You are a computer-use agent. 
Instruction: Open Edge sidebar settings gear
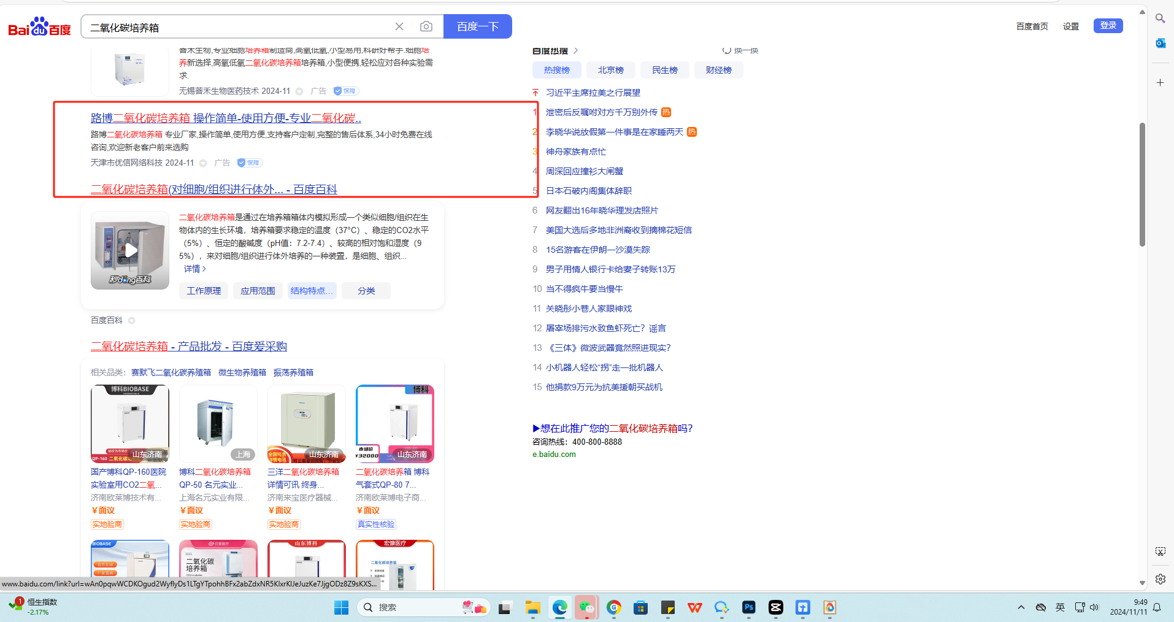[x=1160, y=579]
